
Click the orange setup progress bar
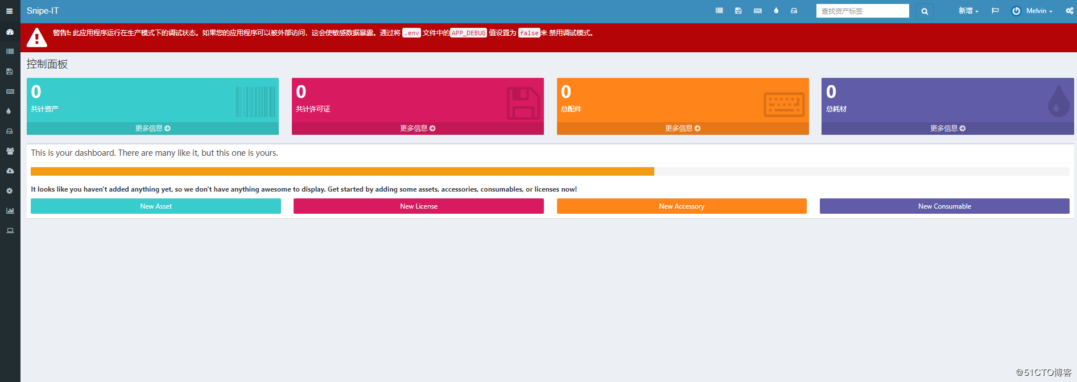[x=343, y=171]
